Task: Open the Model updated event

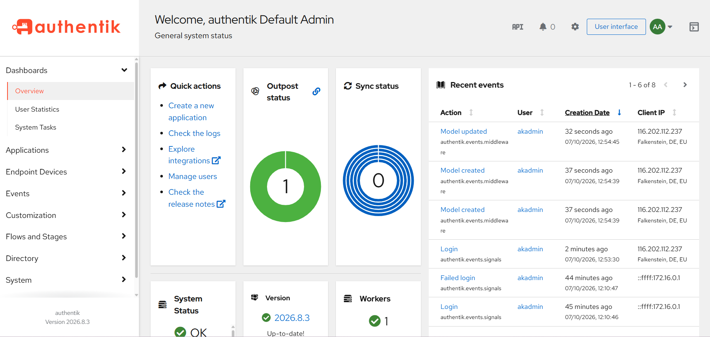Action: click(464, 131)
